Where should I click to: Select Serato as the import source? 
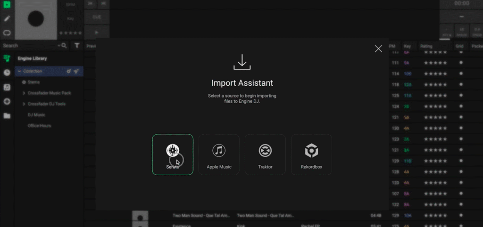tap(173, 154)
